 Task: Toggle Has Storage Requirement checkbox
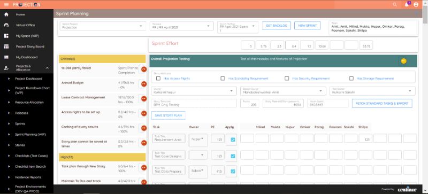tap(351, 79)
